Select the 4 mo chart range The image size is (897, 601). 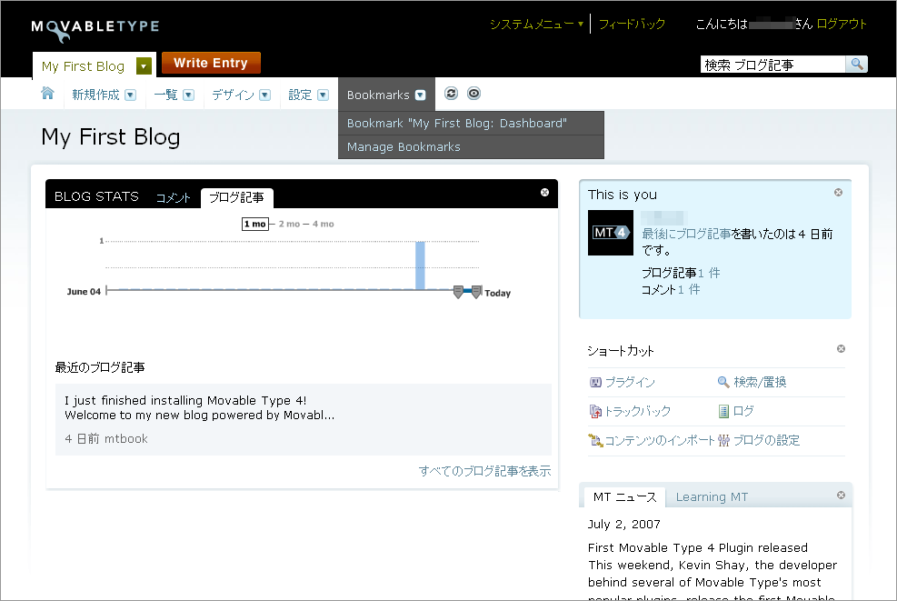[324, 224]
